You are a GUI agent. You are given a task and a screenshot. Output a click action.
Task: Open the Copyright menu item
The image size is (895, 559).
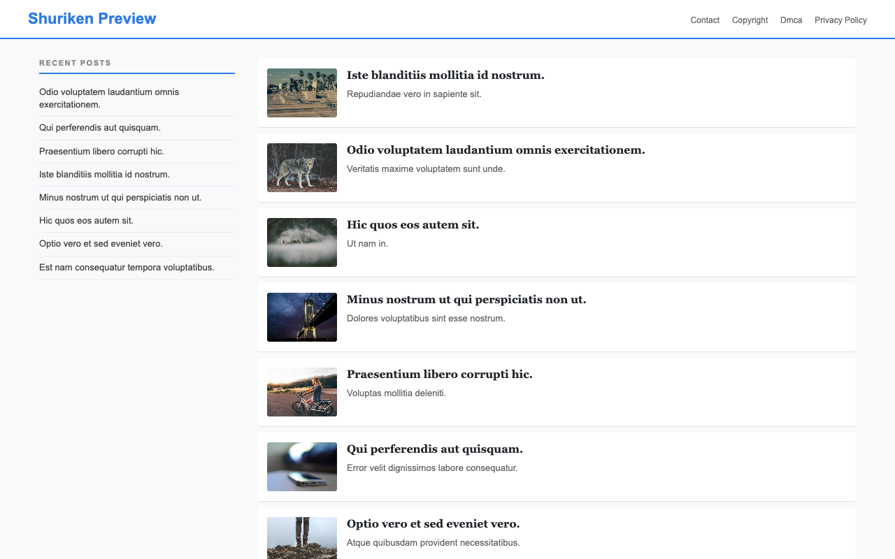750,20
